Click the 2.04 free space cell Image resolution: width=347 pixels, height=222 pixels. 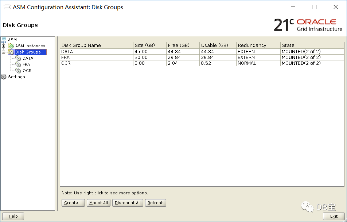183,63
